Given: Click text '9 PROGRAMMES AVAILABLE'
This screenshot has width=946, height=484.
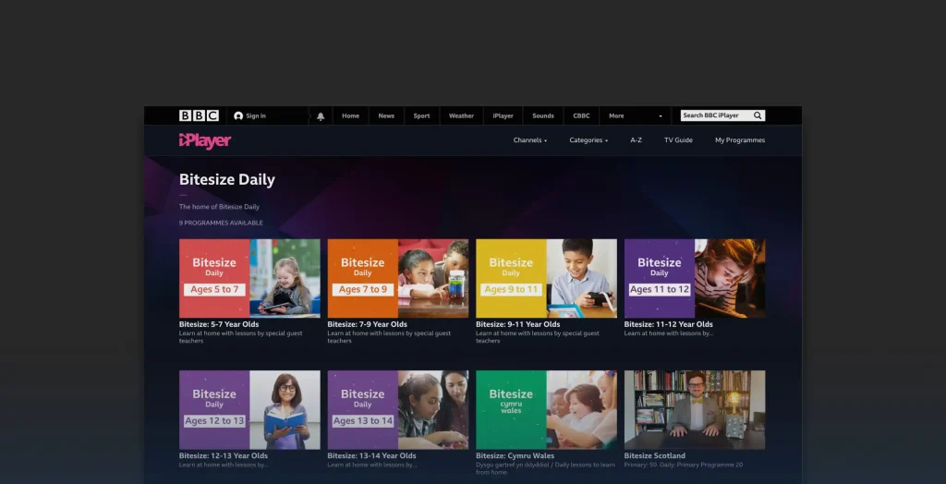Looking at the screenshot, I should click(x=221, y=223).
